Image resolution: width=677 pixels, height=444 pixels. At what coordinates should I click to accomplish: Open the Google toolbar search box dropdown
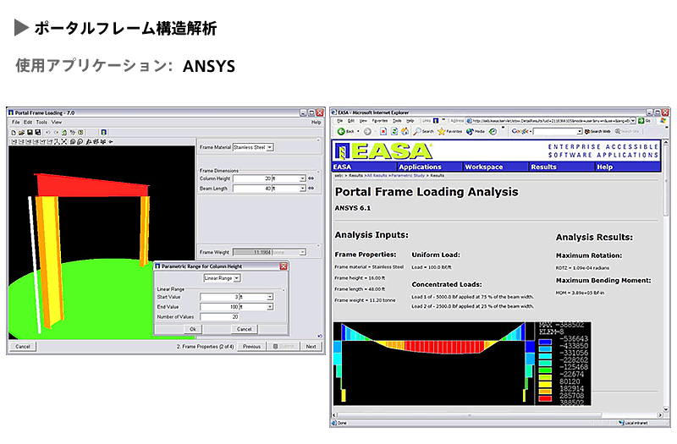point(580,131)
